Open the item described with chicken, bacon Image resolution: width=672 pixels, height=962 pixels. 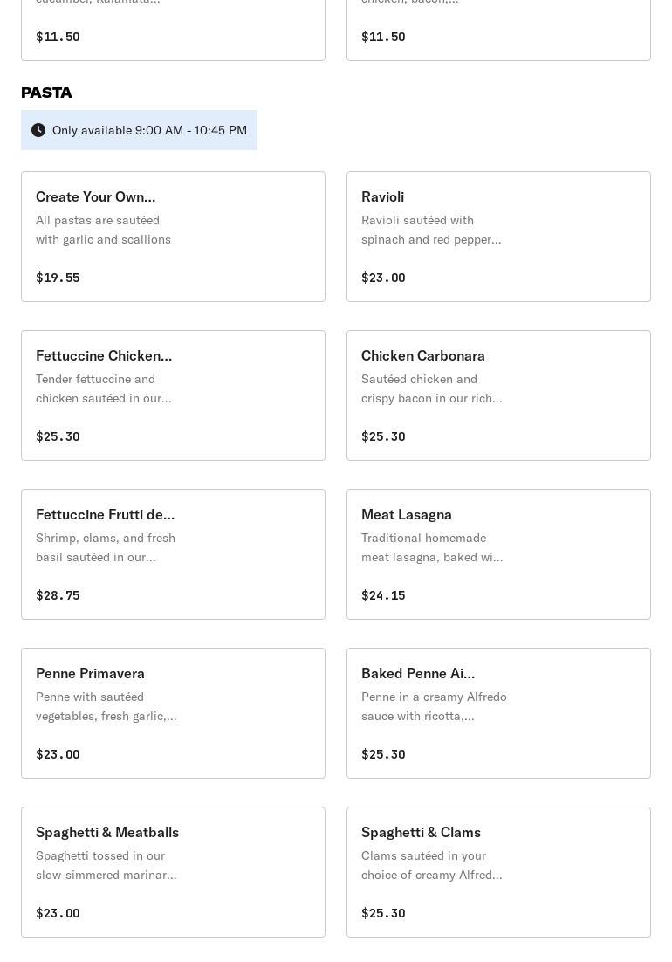click(498, 26)
